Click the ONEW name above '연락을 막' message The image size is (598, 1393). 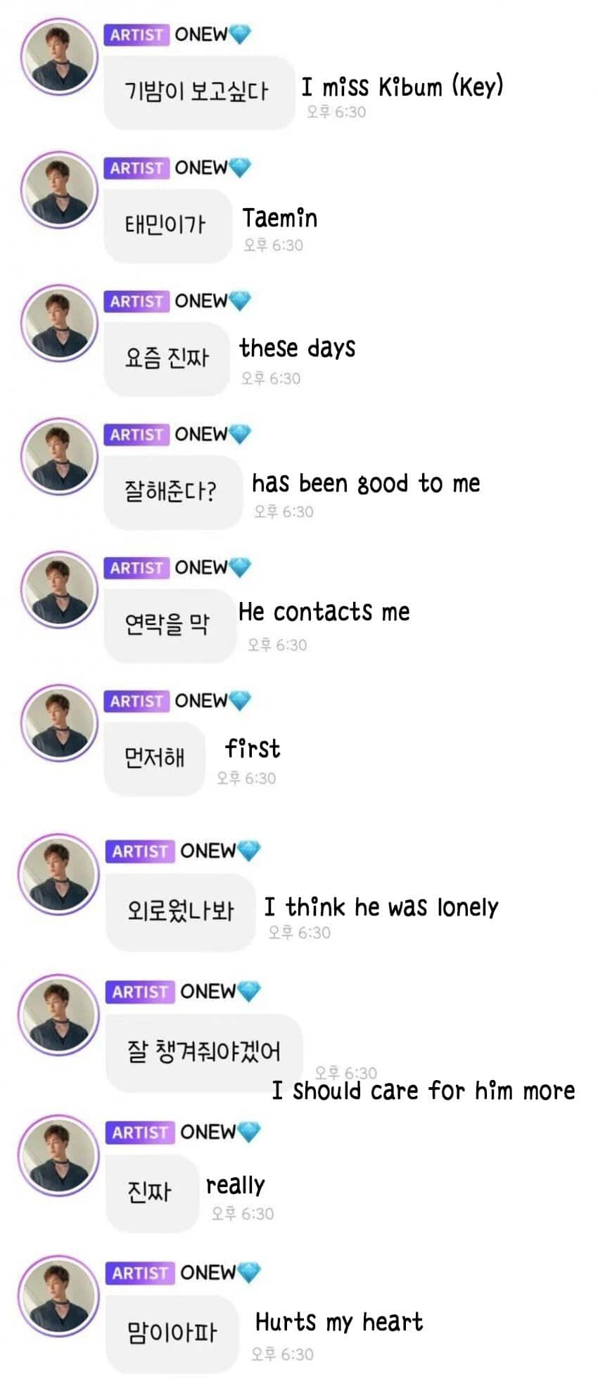tap(201, 567)
